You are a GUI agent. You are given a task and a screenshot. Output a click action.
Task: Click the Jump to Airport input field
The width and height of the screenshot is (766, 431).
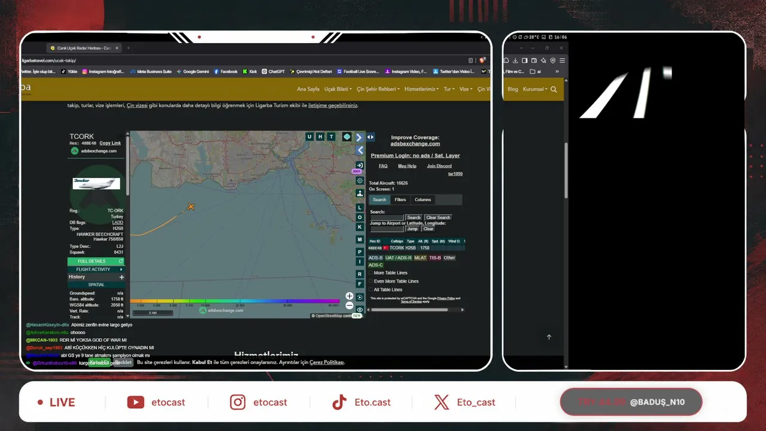387,229
